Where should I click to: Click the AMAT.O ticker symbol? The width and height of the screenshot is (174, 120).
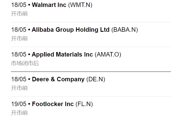pyautogui.click(x=108, y=55)
